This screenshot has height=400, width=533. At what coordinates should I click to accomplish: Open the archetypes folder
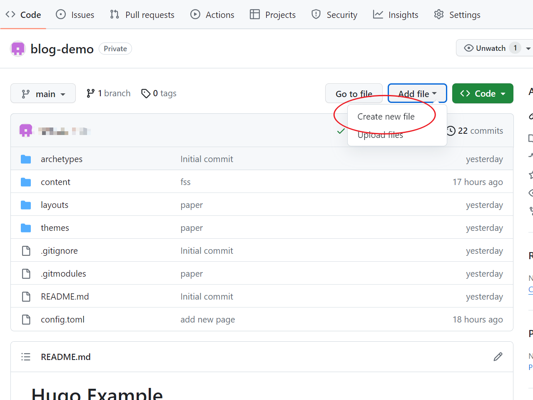[x=62, y=159]
